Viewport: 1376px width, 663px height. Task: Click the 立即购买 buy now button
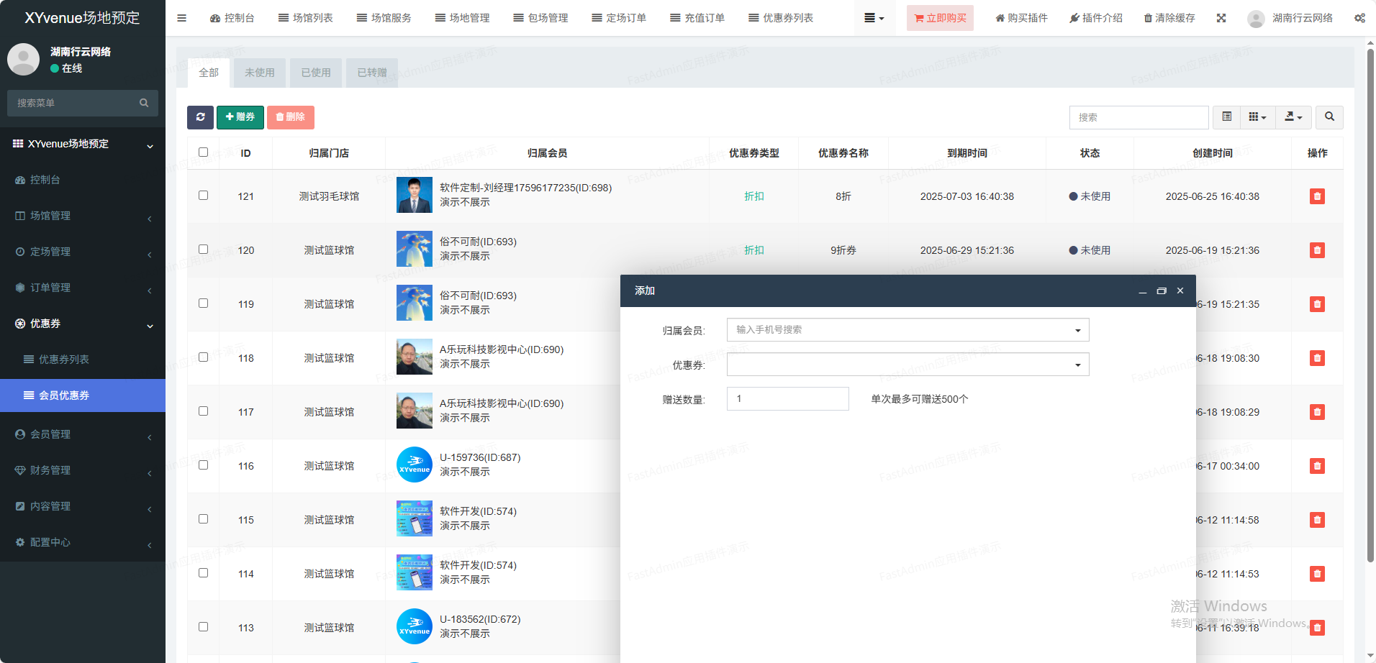[x=940, y=18]
